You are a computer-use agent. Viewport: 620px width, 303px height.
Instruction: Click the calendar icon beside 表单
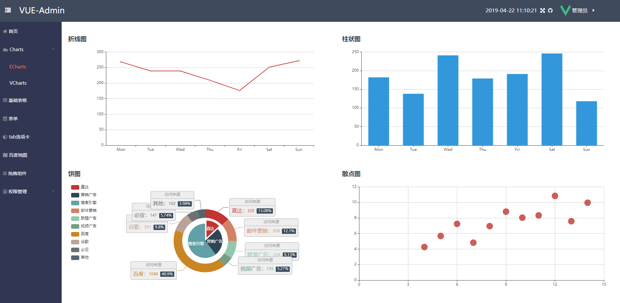[5, 119]
